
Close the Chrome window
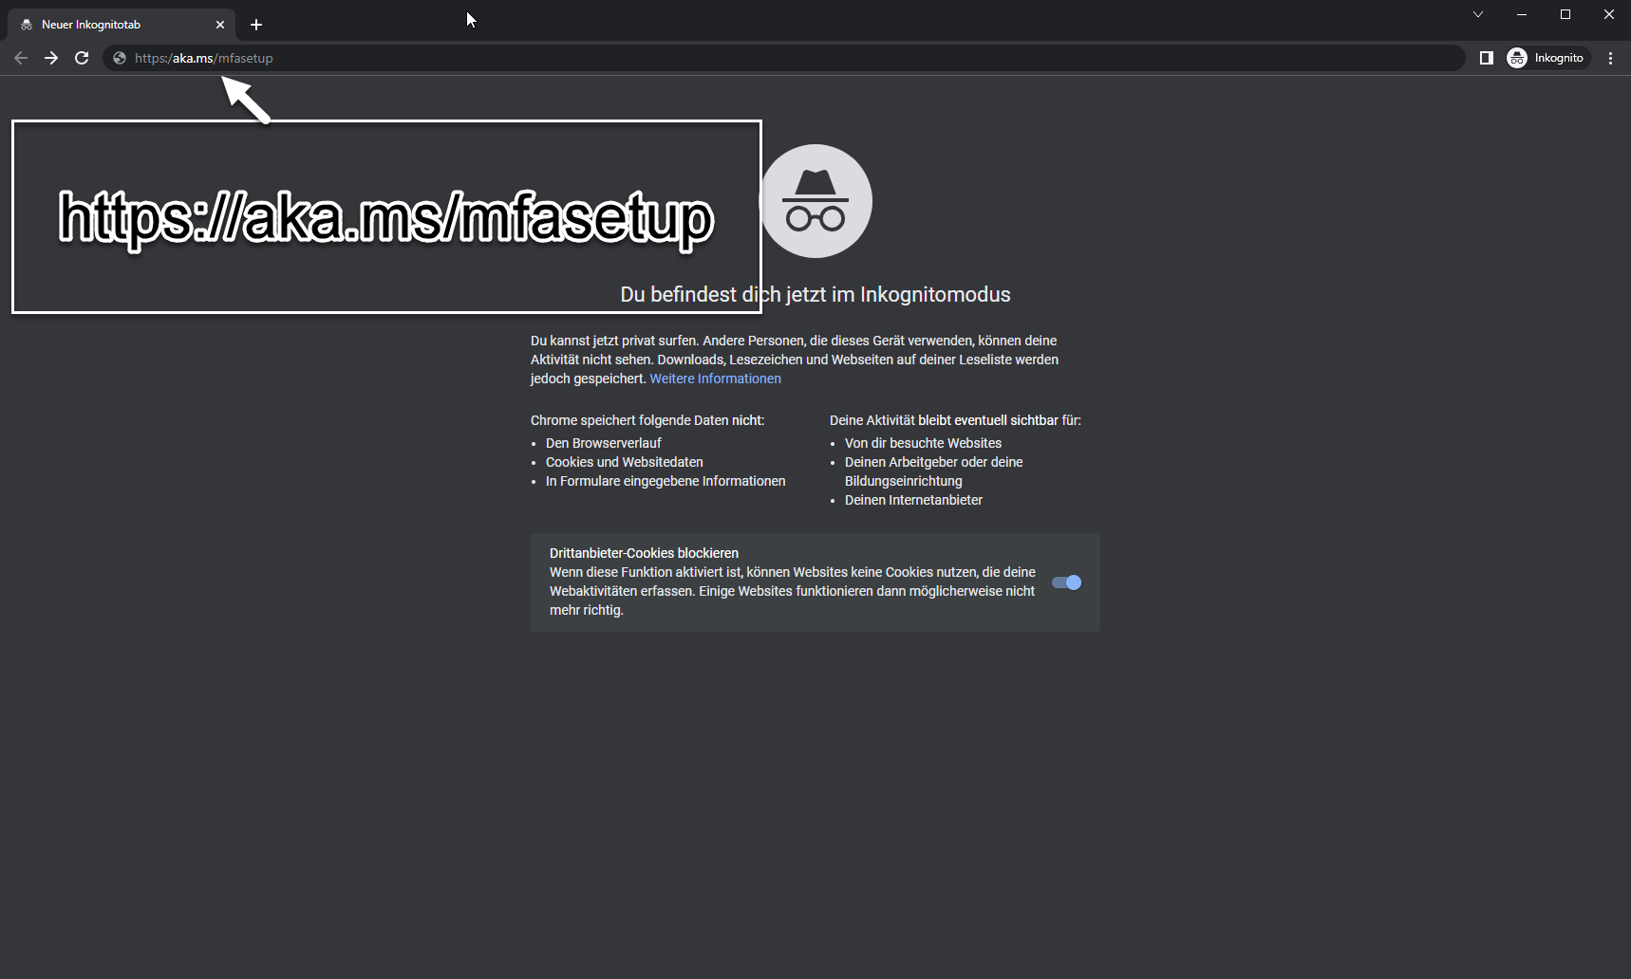(1609, 14)
